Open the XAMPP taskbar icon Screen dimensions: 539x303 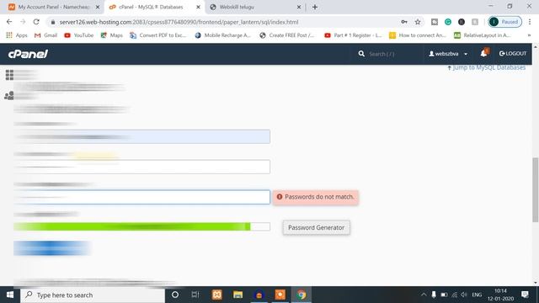[217, 295]
